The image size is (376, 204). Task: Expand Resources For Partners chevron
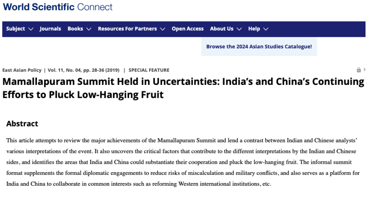point(163,29)
